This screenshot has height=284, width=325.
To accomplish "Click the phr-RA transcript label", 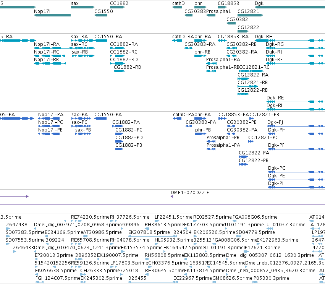I will pos(203,37).
